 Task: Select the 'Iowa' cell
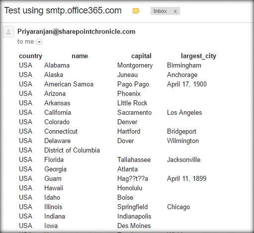[51, 226]
